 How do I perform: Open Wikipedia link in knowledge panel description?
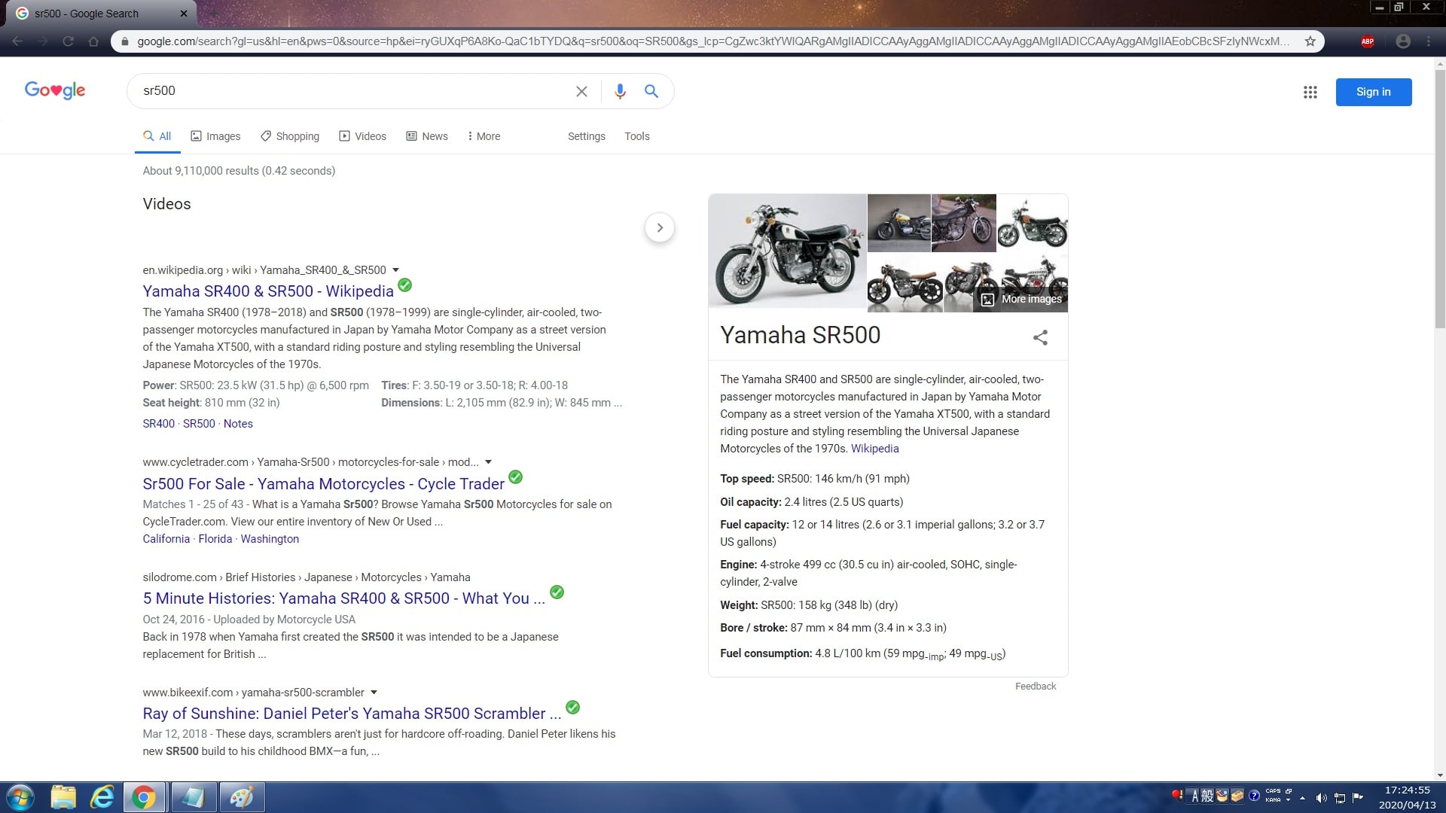874,449
